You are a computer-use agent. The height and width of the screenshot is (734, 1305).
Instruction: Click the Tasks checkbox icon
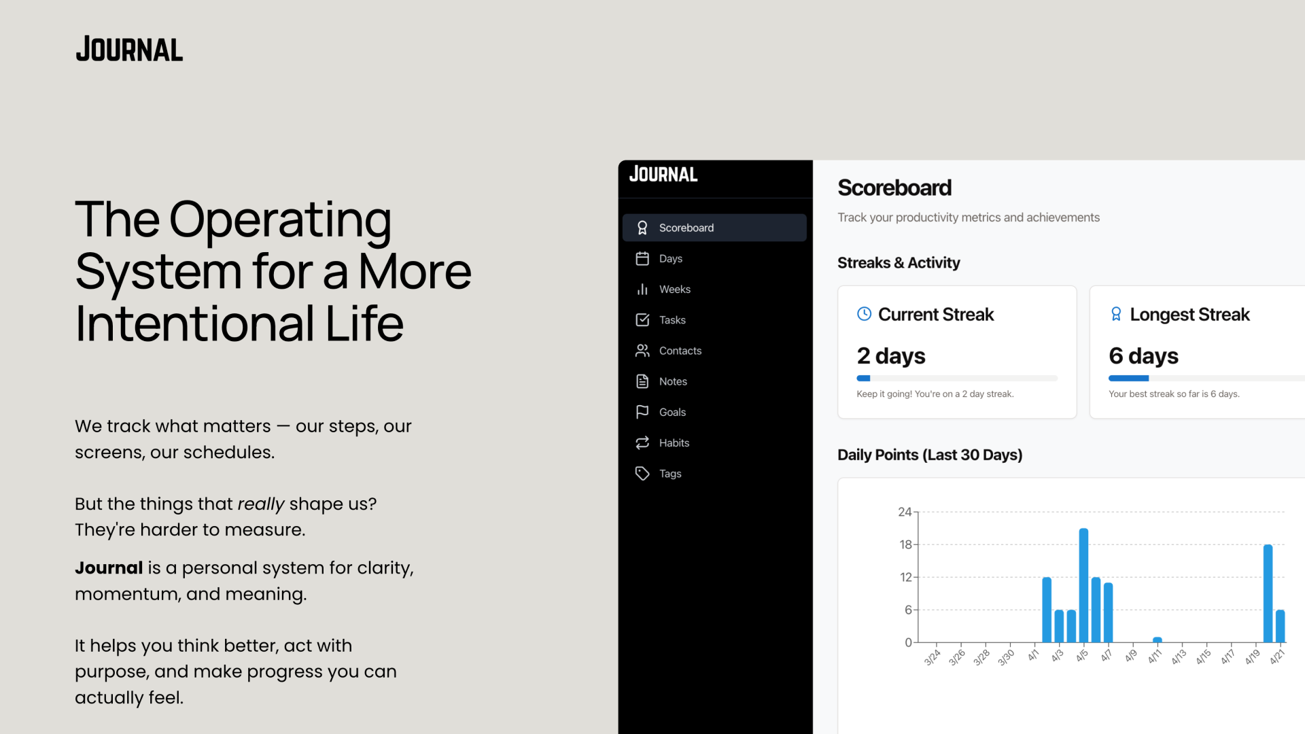pos(642,319)
